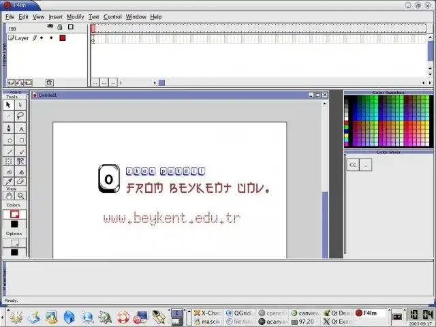Select the Pen nib tool
Screen dimensions: 436x327
tap(8, 128)
